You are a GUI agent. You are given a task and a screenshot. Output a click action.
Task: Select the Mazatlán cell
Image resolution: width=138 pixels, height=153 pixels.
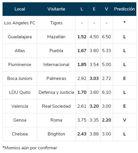point(56,37)
